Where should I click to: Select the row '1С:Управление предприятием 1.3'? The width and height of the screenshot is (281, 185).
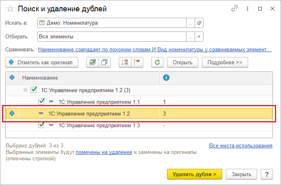click(x=139, y=125)
